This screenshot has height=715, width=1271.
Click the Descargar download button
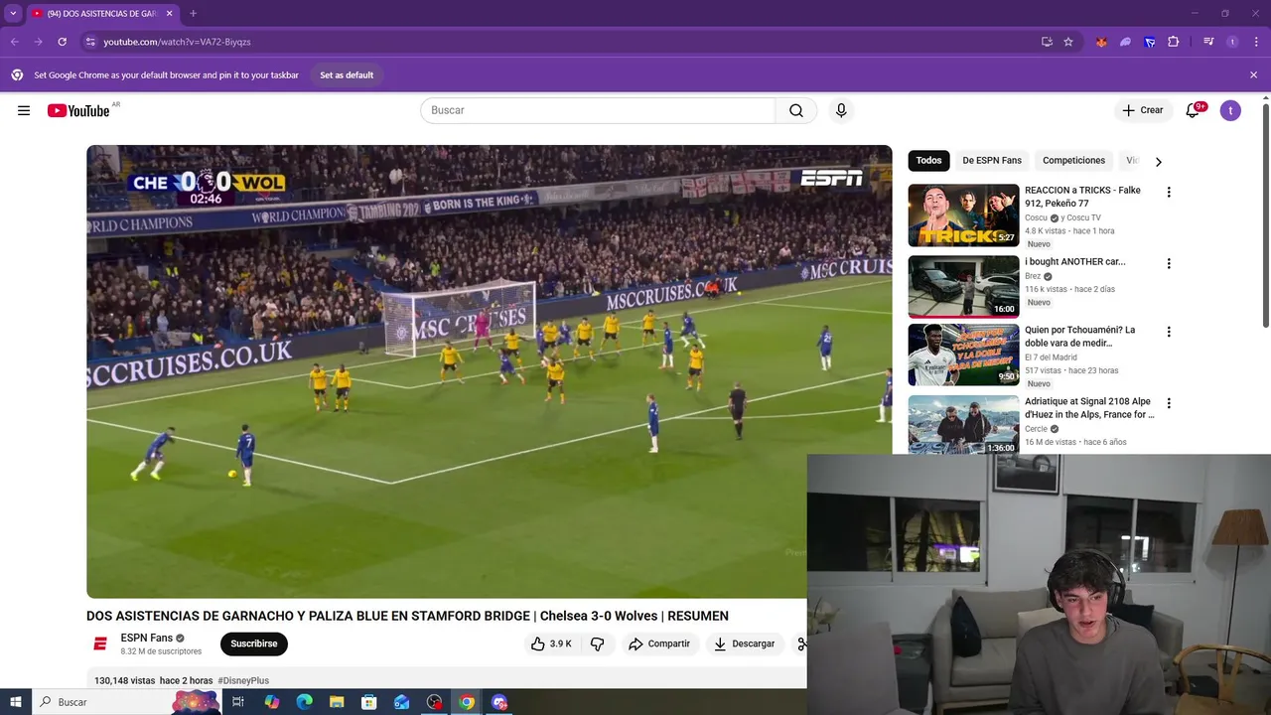click(x=744, y=643)
